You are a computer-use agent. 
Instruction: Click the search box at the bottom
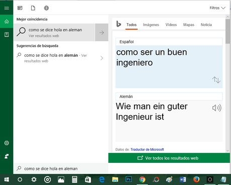[61, 168]
